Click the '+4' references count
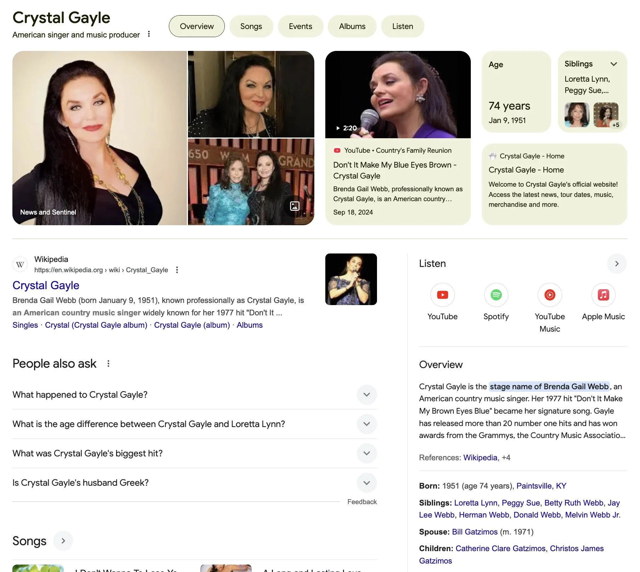 506,457
